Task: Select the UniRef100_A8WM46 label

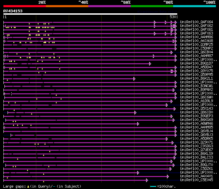Action: pyautogui.click(x=196, y=124)
